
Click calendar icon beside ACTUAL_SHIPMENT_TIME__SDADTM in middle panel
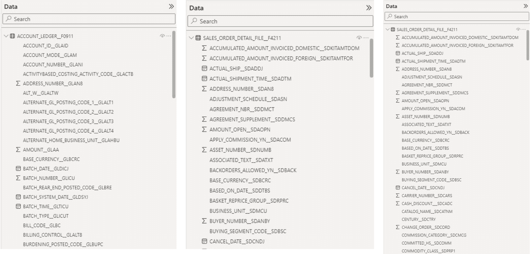[x=204, y=79]
